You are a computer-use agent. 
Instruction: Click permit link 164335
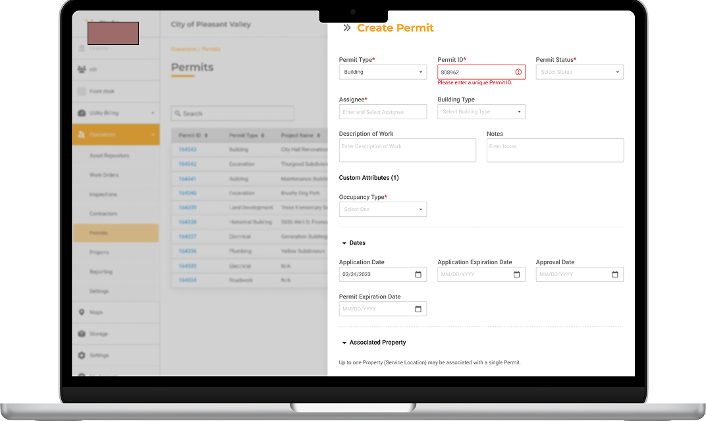[187, 266]
